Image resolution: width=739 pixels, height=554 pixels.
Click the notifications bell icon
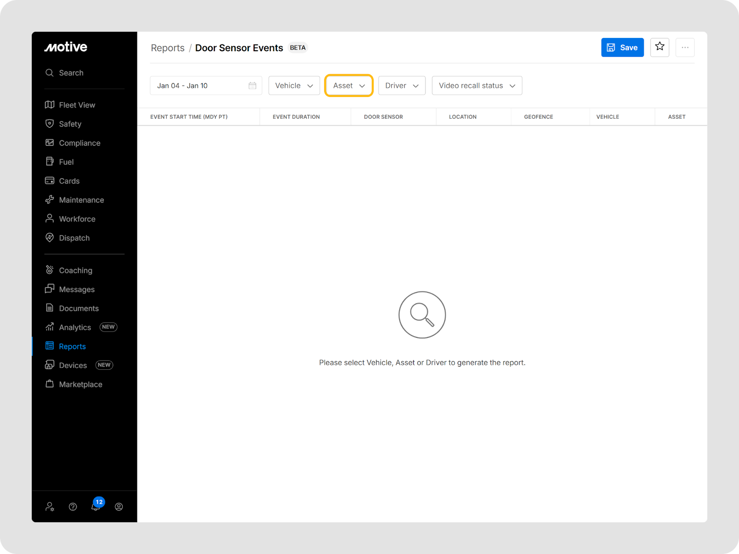95,507
